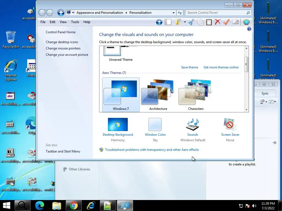Open Troubleshoot problems with transparency link
Viewport: 282px width, 211px height.
[x=152, y=150]
